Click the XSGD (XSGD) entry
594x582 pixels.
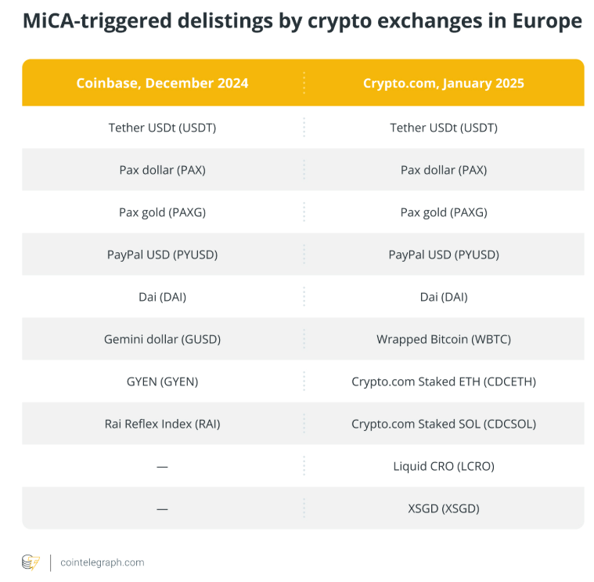(443, 508)
